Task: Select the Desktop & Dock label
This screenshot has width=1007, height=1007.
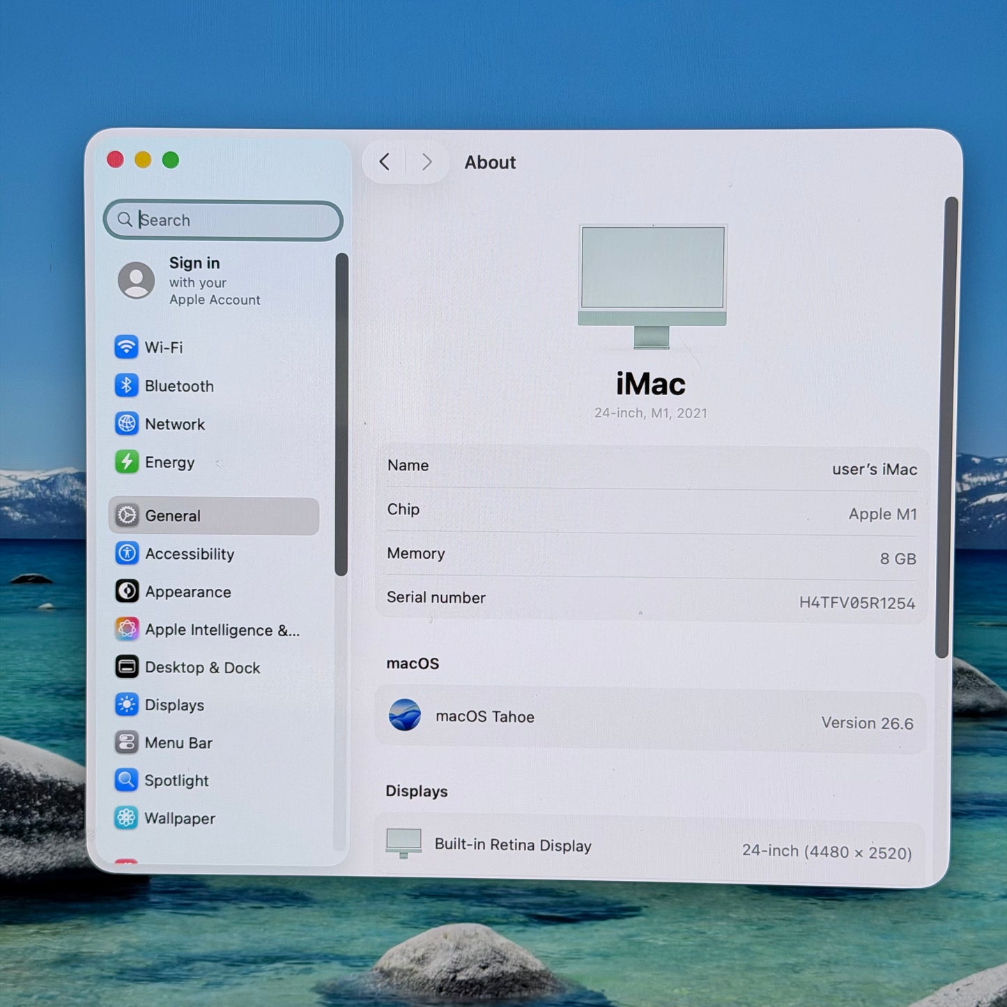Action: (203, 668)
